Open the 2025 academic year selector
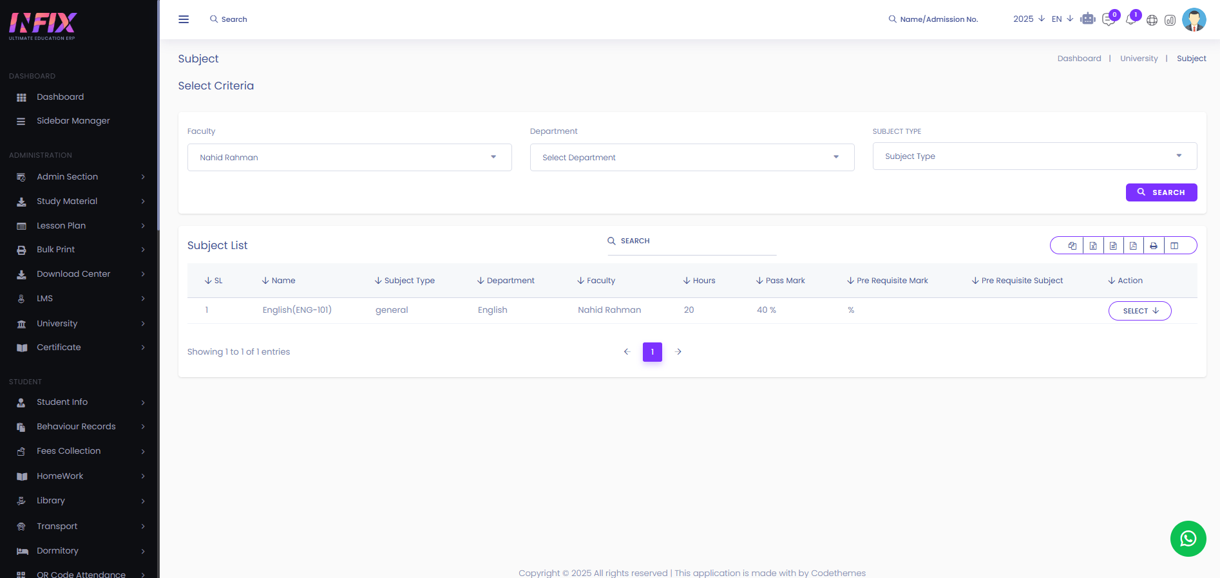Image resolution: width=1220 pixels, height=578 pixels. [x=1029, y=19]
